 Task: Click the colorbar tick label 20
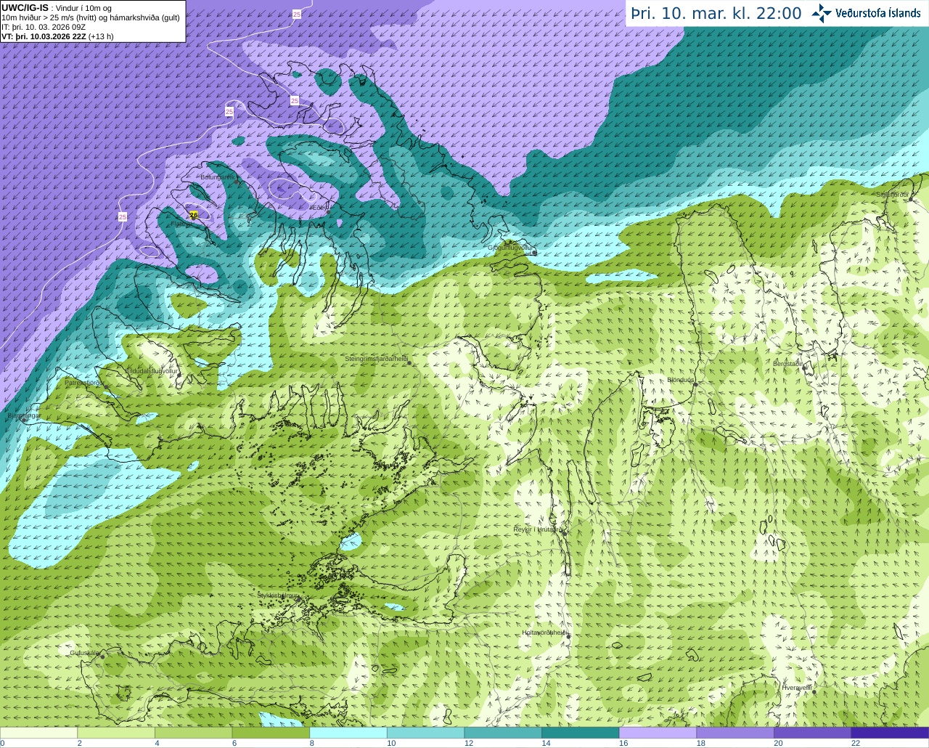pos(778,743)
